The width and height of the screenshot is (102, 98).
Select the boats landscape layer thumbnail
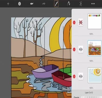95,48
